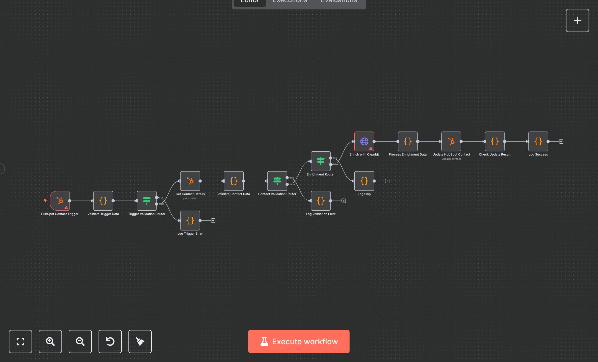Add a node after Log Skip
Screen dimensions: 598x362
pyautogui.click(x=387, y=181)
